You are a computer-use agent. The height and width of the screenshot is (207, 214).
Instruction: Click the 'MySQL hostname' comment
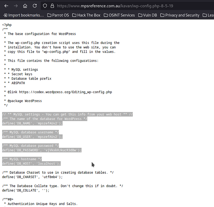pyautogui.click(x=22, y=159)
